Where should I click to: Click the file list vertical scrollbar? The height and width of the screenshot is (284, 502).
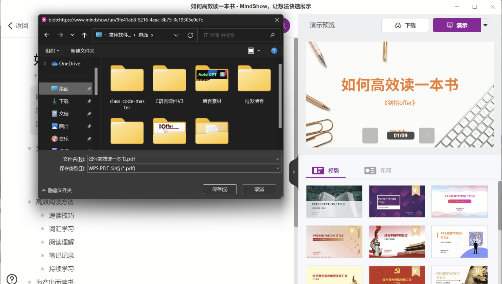point(280,96)
